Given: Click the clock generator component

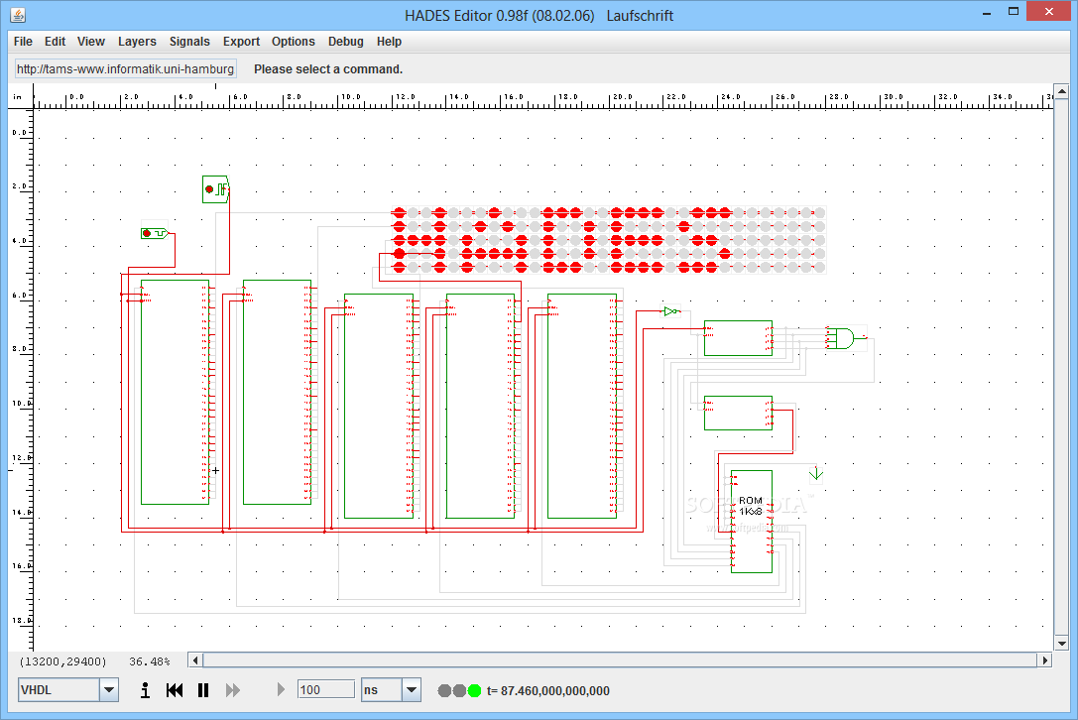Looking at the screenshot, I should [215, 189].
